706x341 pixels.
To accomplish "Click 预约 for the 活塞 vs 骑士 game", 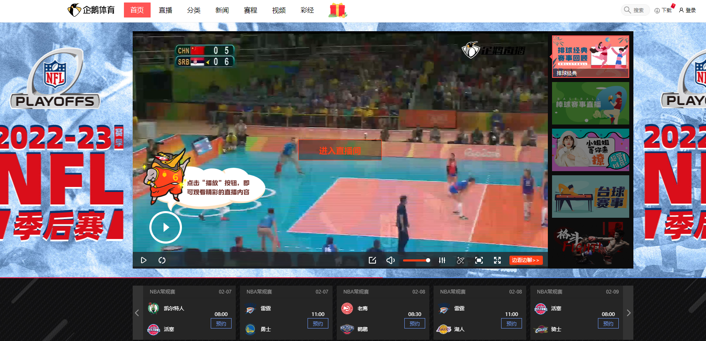I will 608,324.
